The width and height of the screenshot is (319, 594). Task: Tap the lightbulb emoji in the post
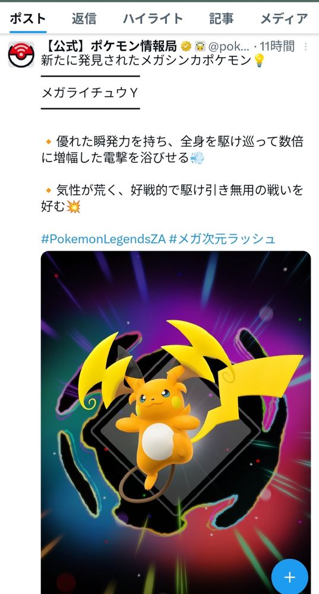pyautogui.click(x=259, y=60)
